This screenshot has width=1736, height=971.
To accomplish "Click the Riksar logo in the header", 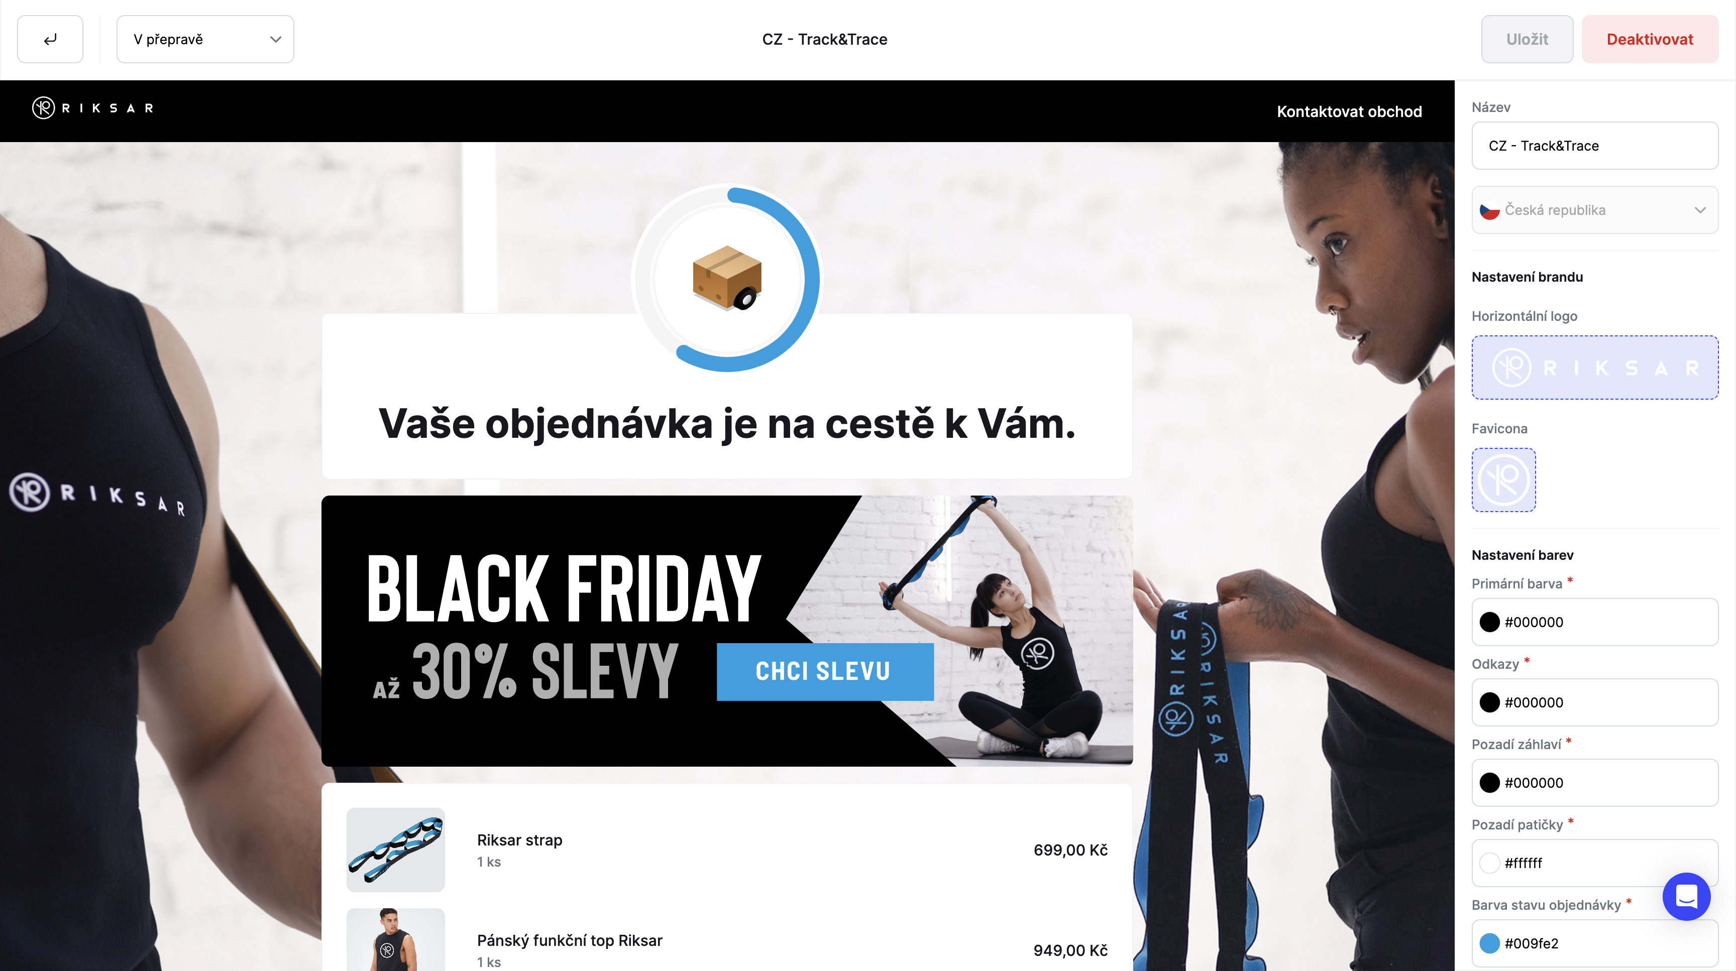I will (x=93, y=108).
